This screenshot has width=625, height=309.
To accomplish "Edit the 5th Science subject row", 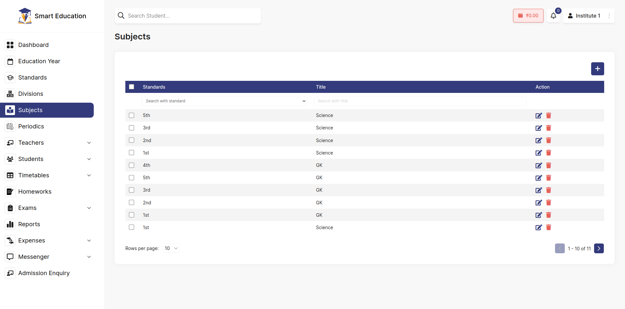I will point(539,115).
